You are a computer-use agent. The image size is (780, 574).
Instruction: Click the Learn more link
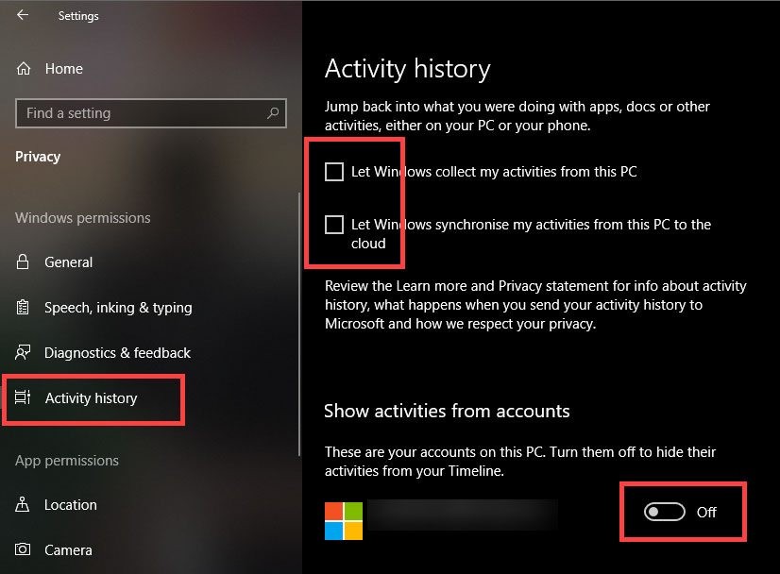coord(419,285)
